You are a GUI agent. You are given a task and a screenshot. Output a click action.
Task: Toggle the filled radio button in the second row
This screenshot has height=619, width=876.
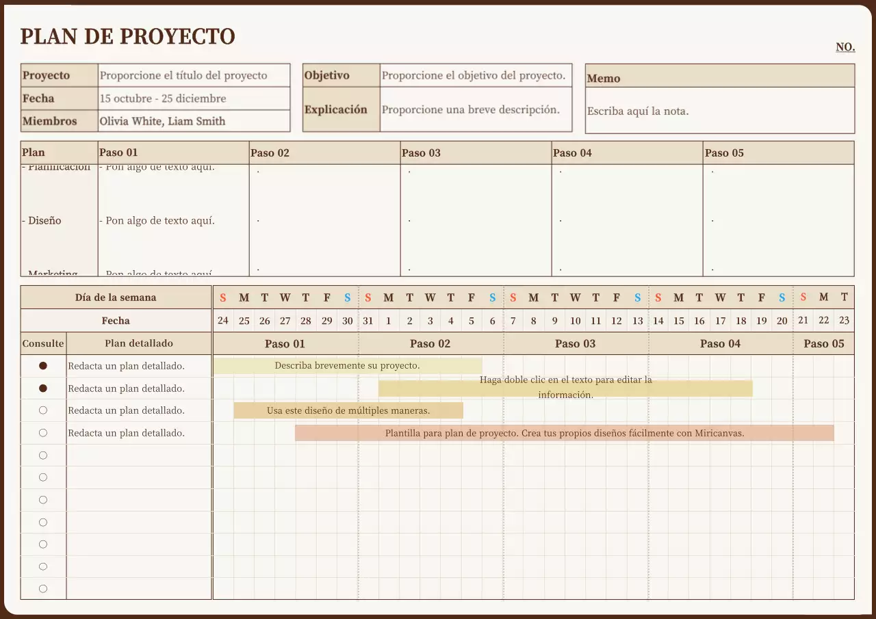[x=43, y=388]
